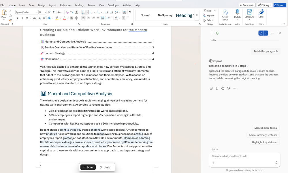Open the Comments button
Image resolution: width=288 pixels, height=173 pixels.
pyautogui.click(x=247, y=5)
